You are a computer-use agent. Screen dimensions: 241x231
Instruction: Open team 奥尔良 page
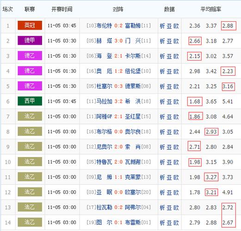(x=133, y=132)
